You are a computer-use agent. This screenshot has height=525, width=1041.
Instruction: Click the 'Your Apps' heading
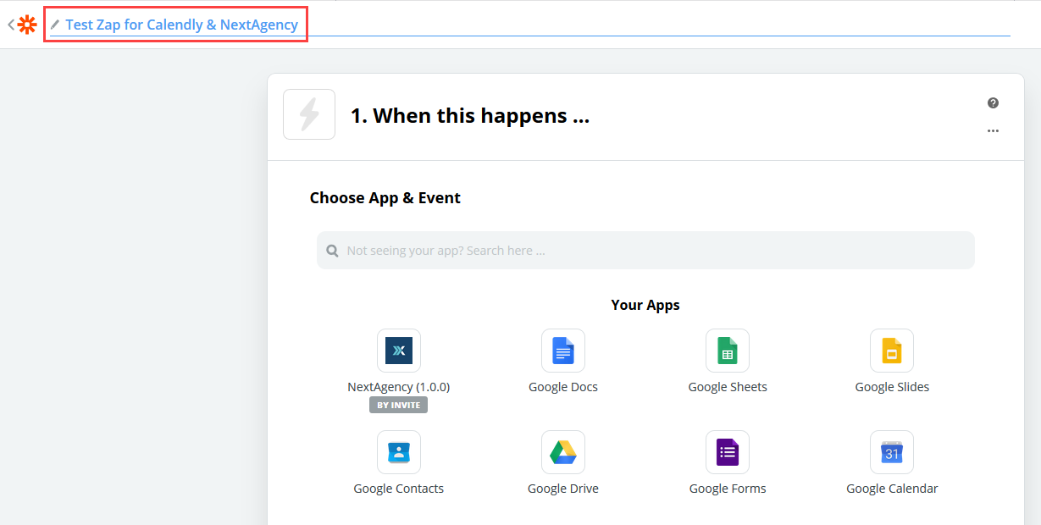(645, 305)
